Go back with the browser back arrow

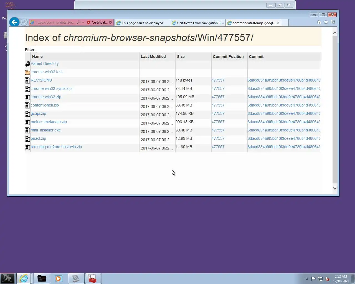14,22
